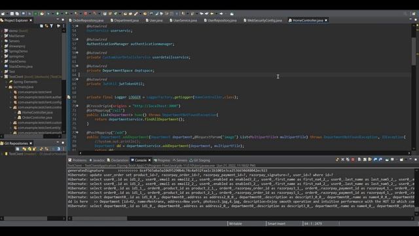Maximize the Project Explorer panel
This screenshot has height=236, width=419.
click(x=63, y=20)
